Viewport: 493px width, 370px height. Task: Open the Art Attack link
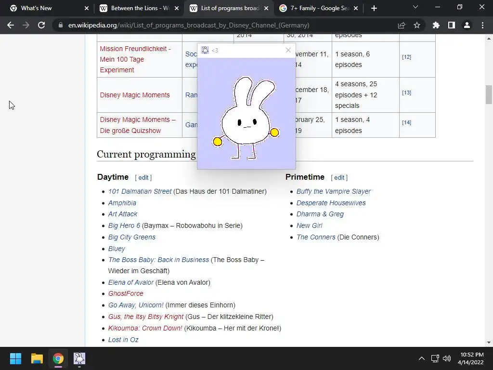click(x=123, y=214)
